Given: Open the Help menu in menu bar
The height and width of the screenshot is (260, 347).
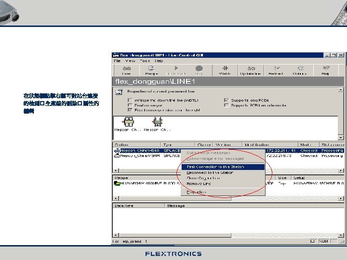Looking at the screenshot, I should pos(159,61).
